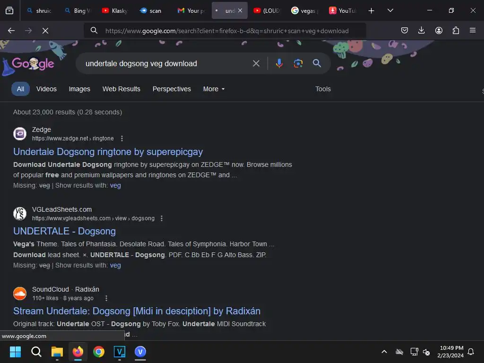Open Firefox application hamburger menu

(x=473, y=30)
